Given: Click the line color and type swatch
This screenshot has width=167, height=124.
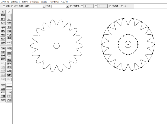Looking at the screenshot, I should point(9,85).
